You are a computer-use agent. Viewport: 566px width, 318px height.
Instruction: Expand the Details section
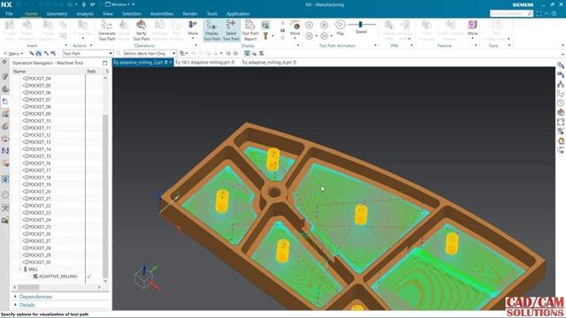(x=27, y=305)
